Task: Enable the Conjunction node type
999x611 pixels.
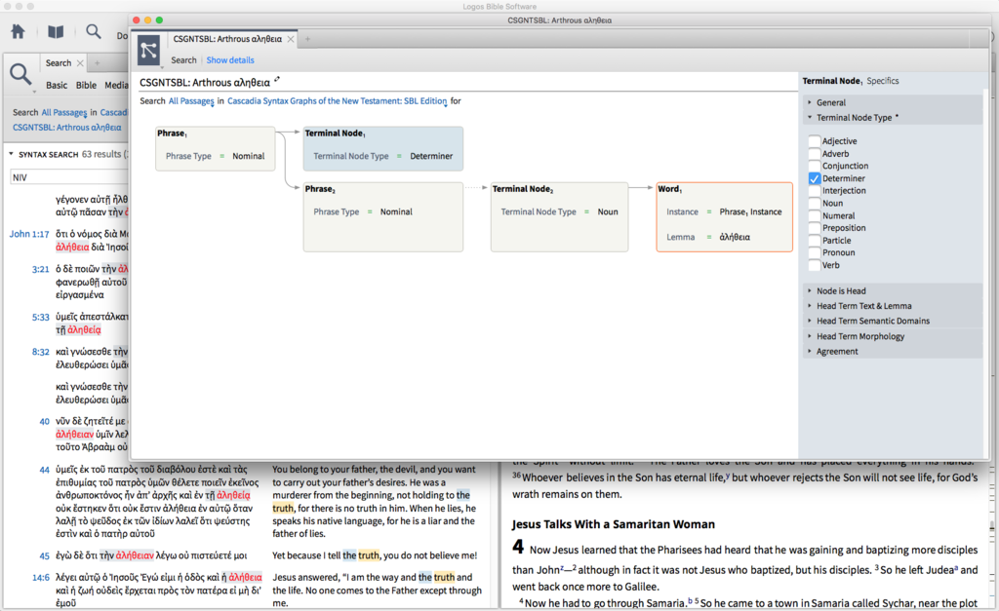Action: coord(815,166)
